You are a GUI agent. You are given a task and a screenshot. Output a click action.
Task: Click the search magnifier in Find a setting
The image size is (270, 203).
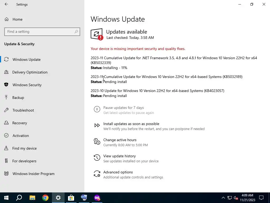click(x=76, y=32)
